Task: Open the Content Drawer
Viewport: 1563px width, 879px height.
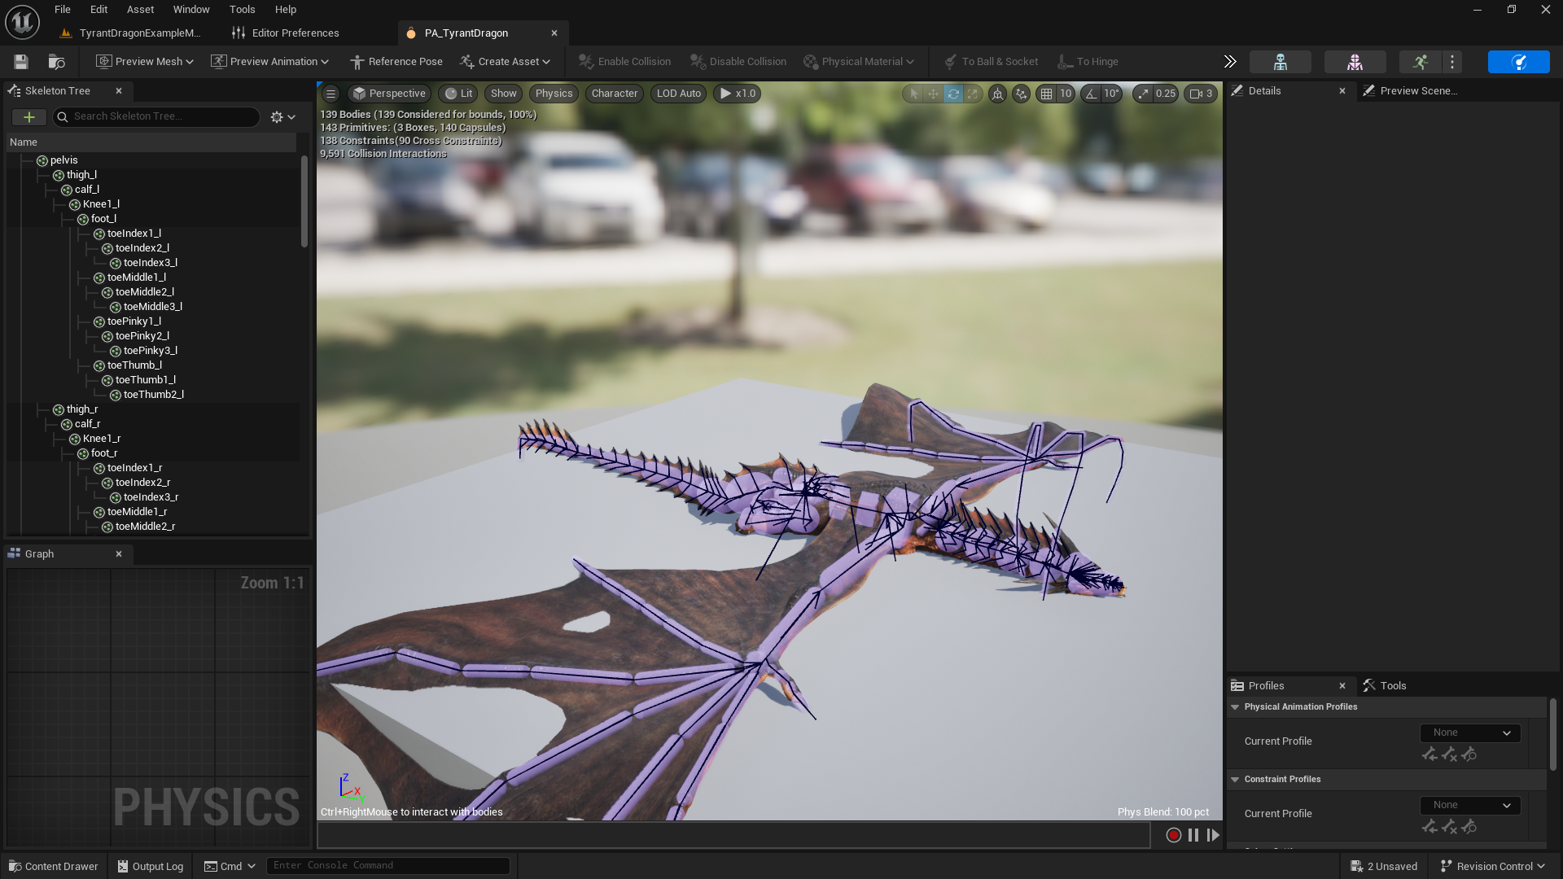Action: 53,866
